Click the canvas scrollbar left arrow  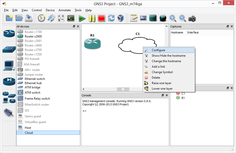tap(83, 89)
